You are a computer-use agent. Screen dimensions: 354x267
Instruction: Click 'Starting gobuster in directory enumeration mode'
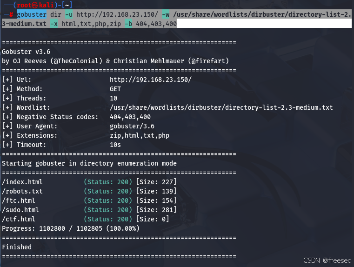(89, 163)
